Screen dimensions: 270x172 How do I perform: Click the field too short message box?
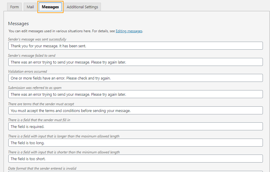[x=135, y=158]
